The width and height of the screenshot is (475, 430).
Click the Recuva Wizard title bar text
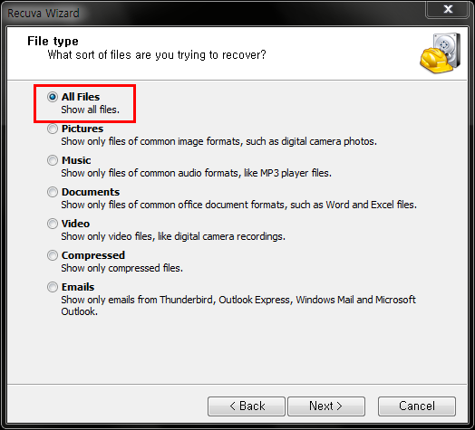44,14
